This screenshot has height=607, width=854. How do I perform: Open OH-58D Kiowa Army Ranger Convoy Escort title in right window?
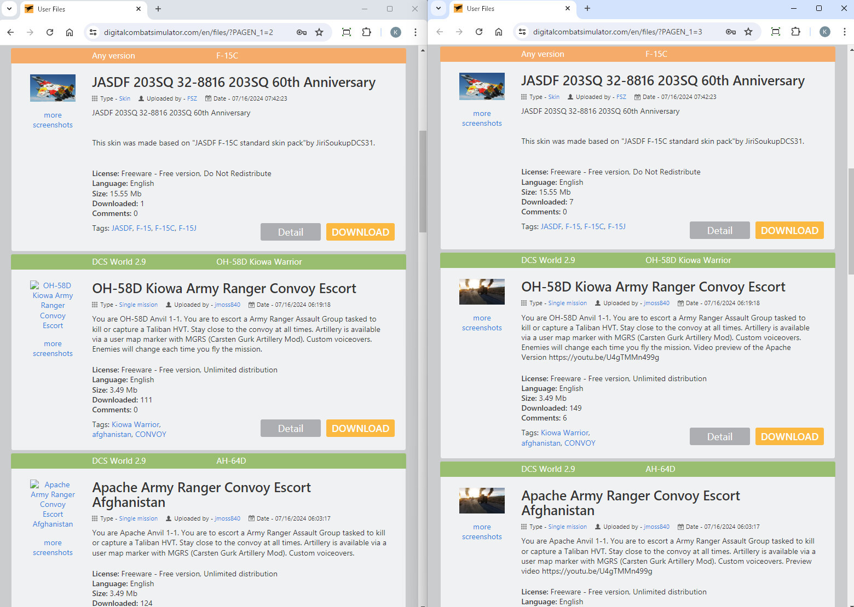click(653, 287)
